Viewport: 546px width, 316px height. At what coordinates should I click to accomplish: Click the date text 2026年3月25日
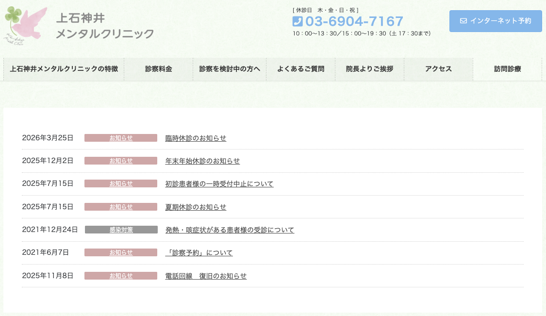click(x=48, y=138)
